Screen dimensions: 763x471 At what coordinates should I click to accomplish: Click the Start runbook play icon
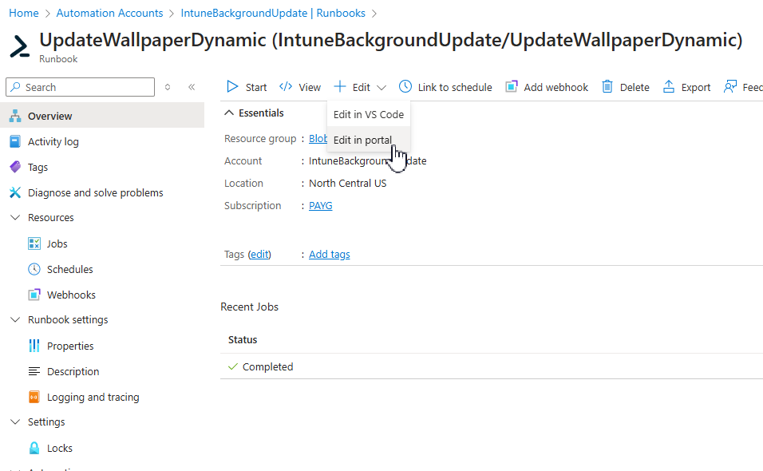[232, 87]
